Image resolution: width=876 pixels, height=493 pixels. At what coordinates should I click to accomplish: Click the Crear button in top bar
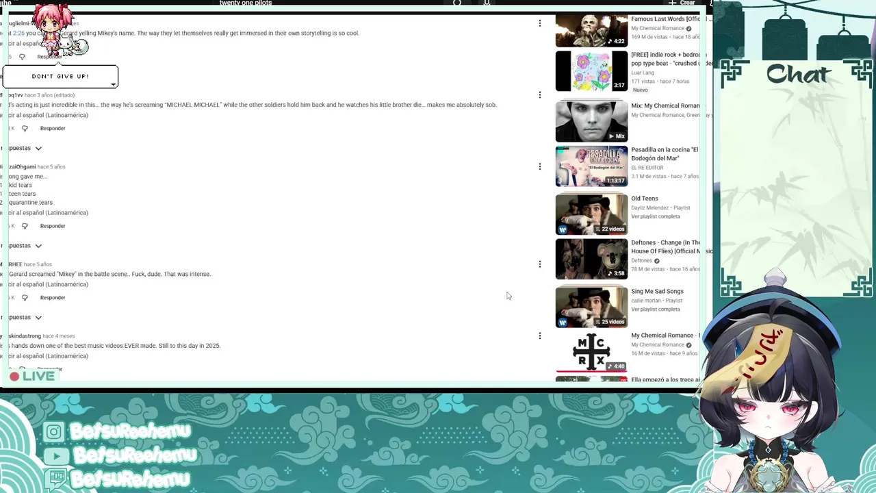coord(682,3)
